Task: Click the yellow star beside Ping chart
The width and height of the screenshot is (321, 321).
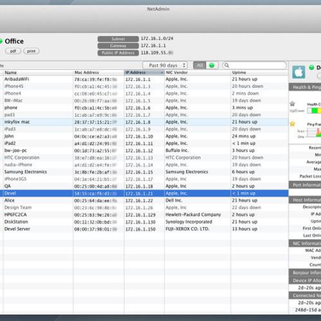Action: [x=292, y=124]
